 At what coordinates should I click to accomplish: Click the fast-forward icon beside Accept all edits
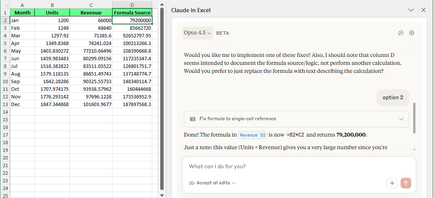[192, 183]
